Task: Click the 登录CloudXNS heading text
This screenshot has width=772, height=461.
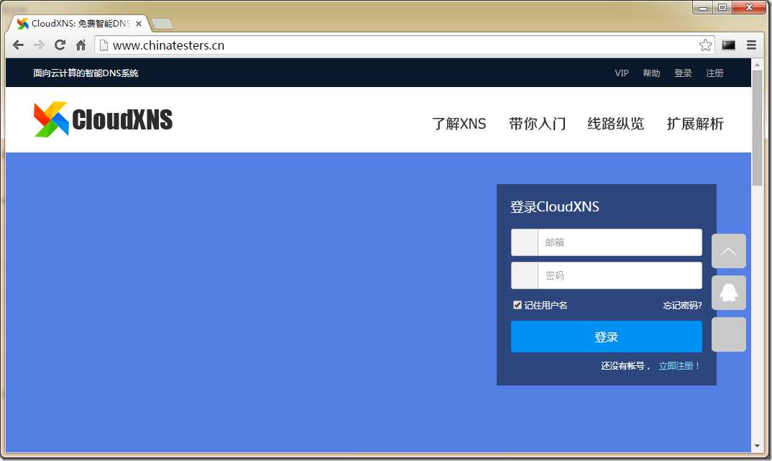Action: pyautogui.click(x=554, y=206)
